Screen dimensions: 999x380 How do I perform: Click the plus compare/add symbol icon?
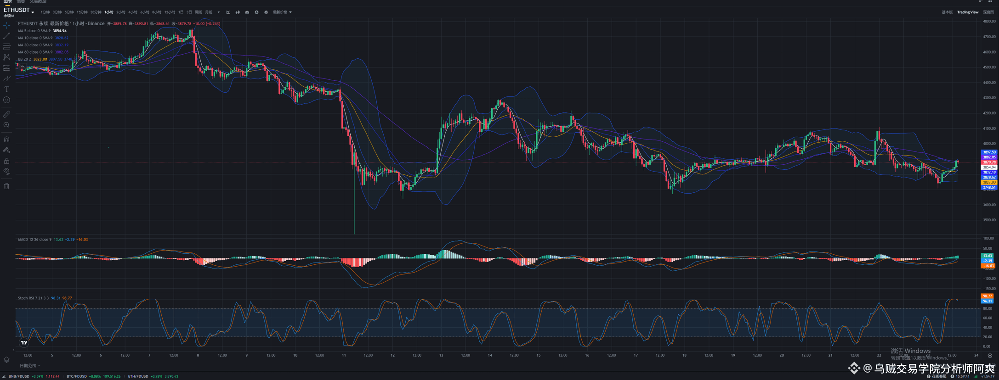point(256,12)
